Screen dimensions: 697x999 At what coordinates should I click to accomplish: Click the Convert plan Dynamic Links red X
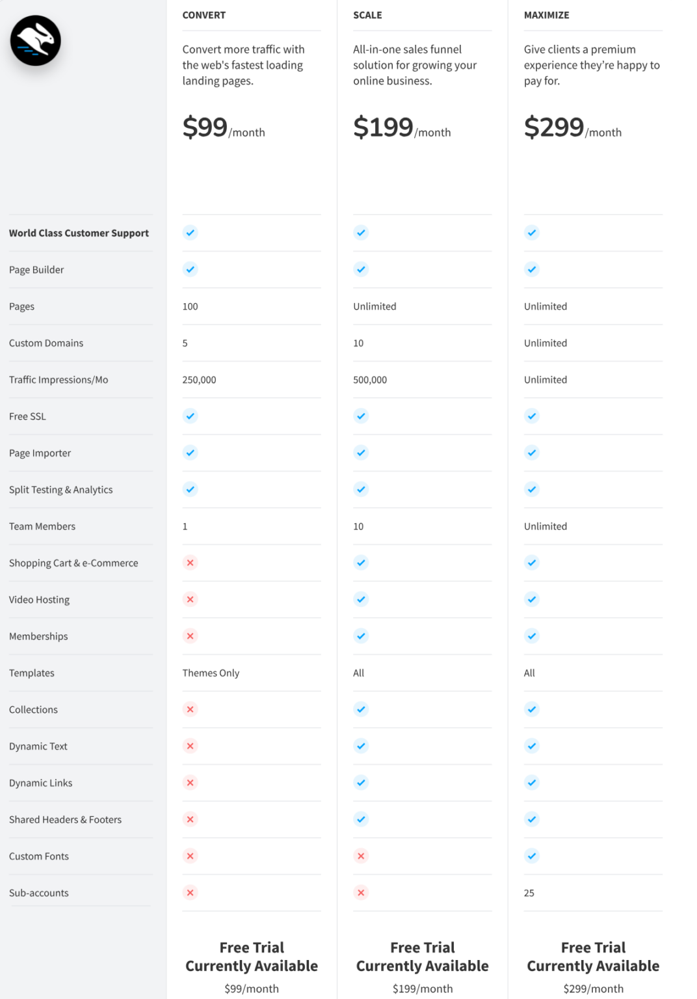(190, 782)
